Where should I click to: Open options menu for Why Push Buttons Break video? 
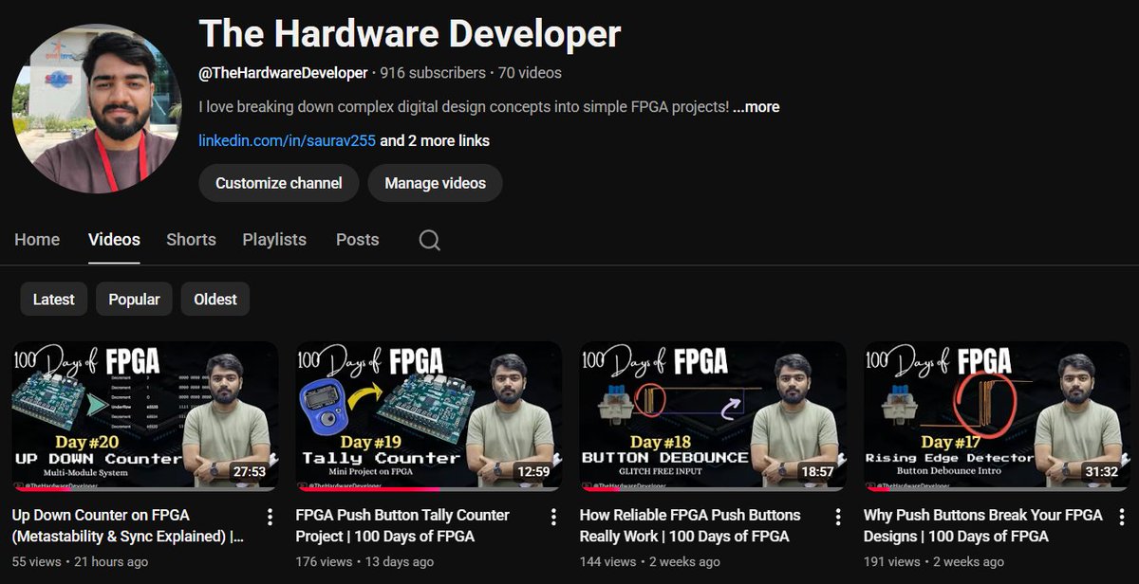click(1121, 517)
